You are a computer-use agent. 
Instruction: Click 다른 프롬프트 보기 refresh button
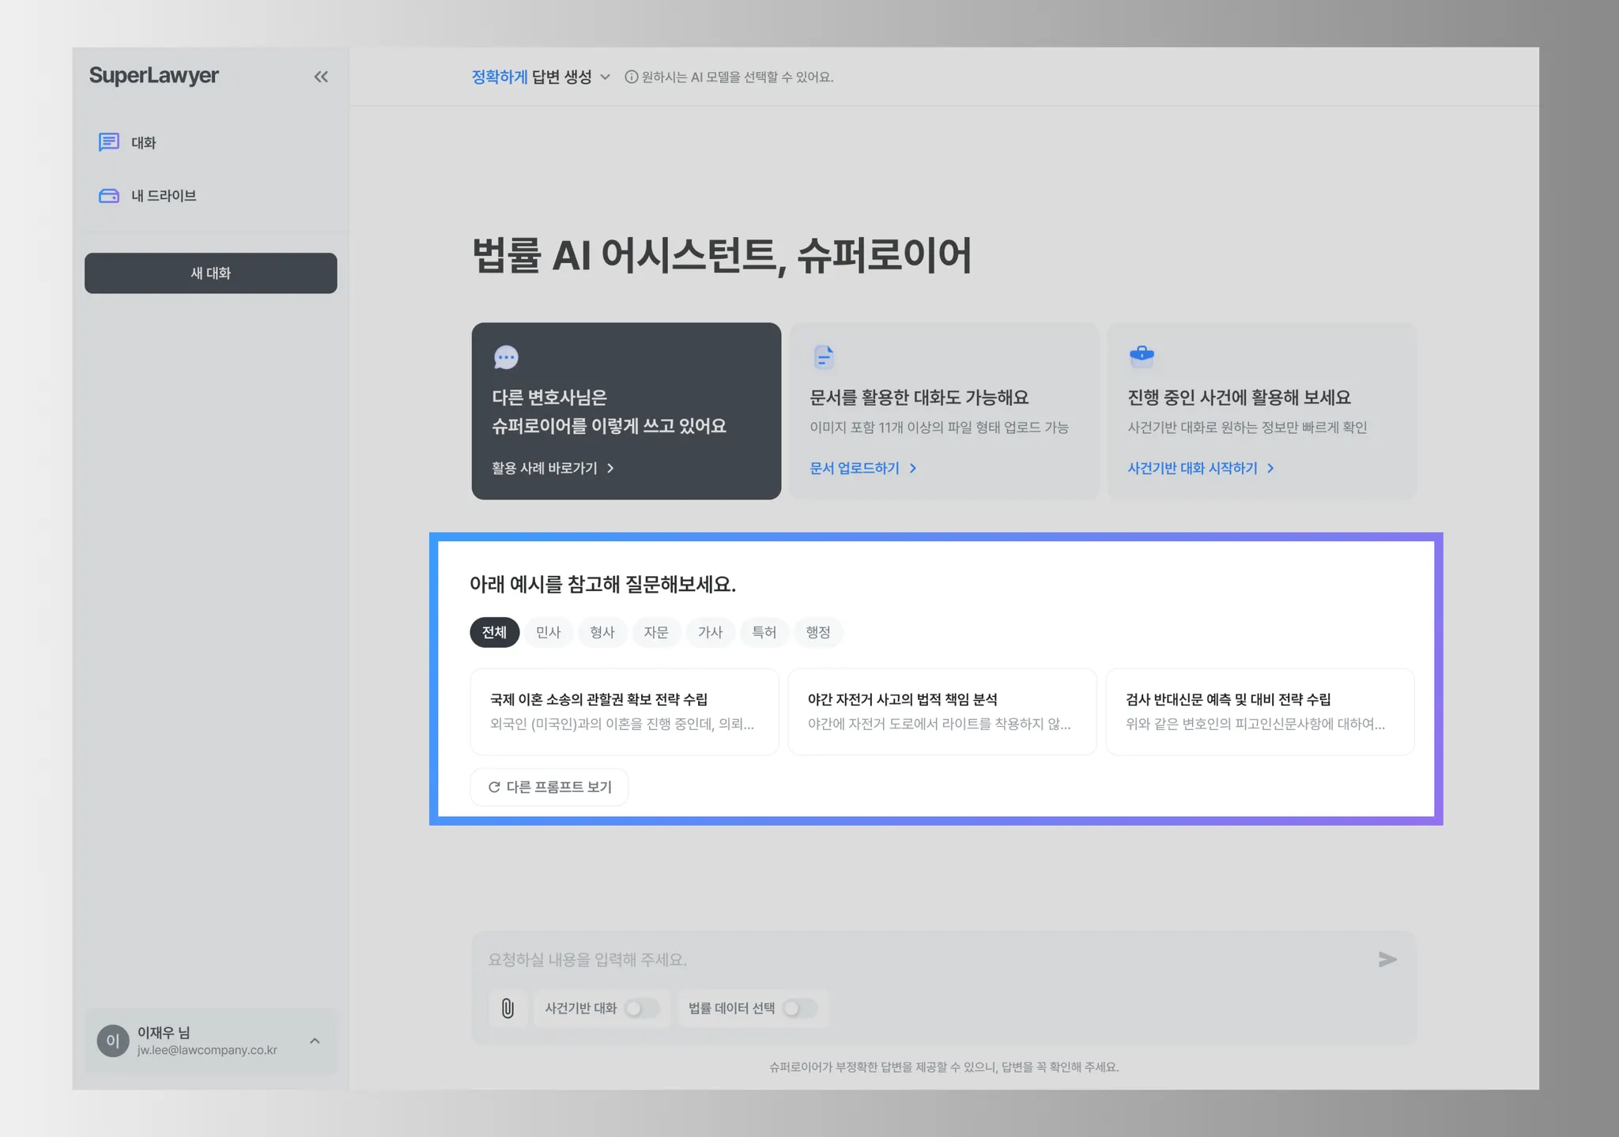pos(549,787)
